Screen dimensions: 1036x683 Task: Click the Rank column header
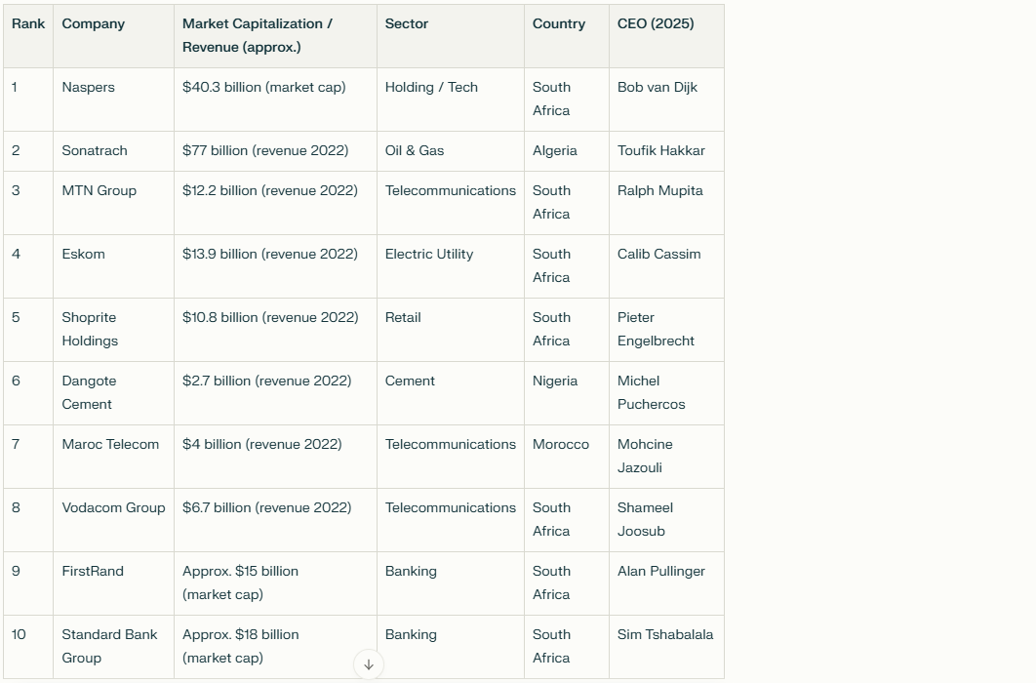point(28,24)
